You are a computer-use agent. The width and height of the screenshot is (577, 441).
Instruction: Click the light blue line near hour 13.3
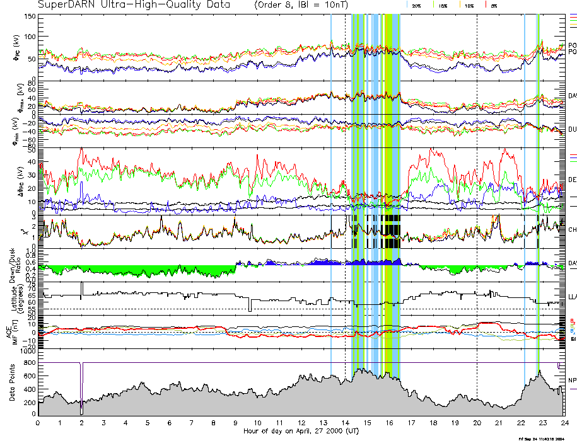(331, 189)
